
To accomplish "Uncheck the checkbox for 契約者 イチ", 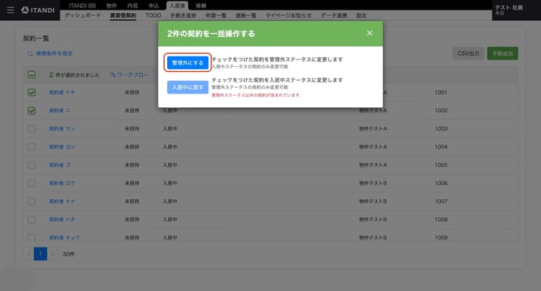I will point(31,93).
